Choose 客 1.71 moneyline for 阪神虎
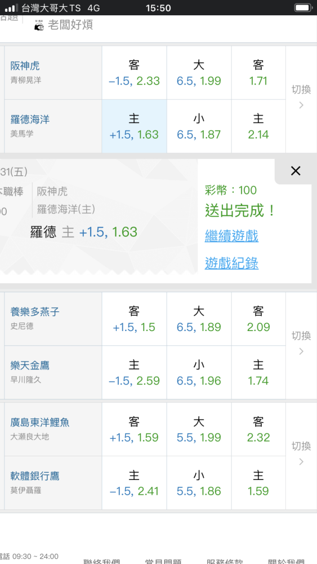The image size is (317, 564). [258, 73]
